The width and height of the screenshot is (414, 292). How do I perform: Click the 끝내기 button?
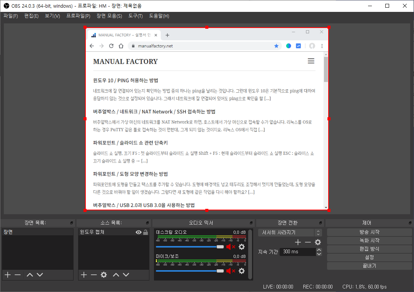(x=369, y=266)
